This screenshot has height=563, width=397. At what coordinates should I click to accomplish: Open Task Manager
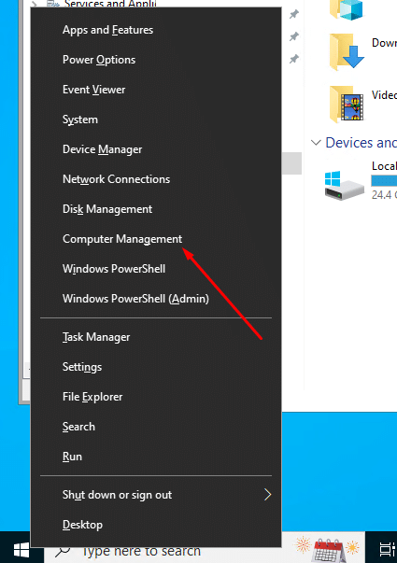[156, 337]
